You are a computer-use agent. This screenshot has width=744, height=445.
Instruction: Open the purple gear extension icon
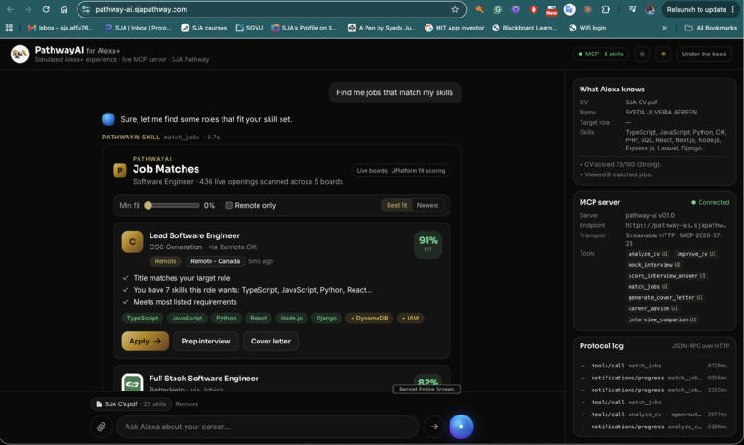click(515, 9)
